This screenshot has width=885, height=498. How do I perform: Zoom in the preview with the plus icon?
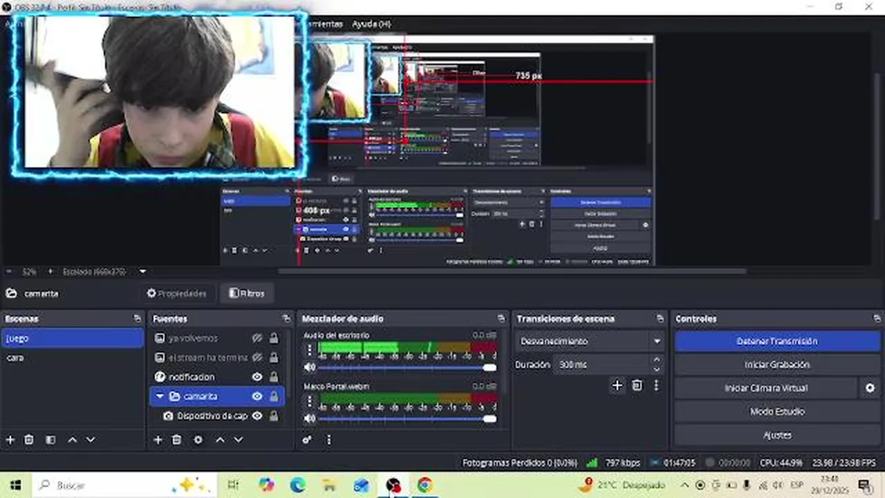(x=50, y=272)
